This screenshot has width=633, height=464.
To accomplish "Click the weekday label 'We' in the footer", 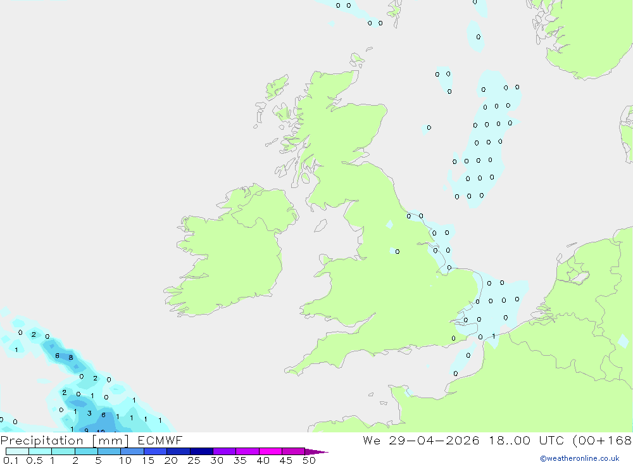I will [372, 440].
